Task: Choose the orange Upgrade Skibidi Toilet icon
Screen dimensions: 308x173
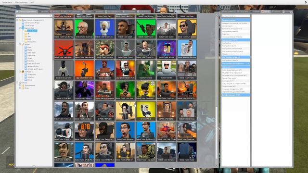Action: click(x=84, y=70)
